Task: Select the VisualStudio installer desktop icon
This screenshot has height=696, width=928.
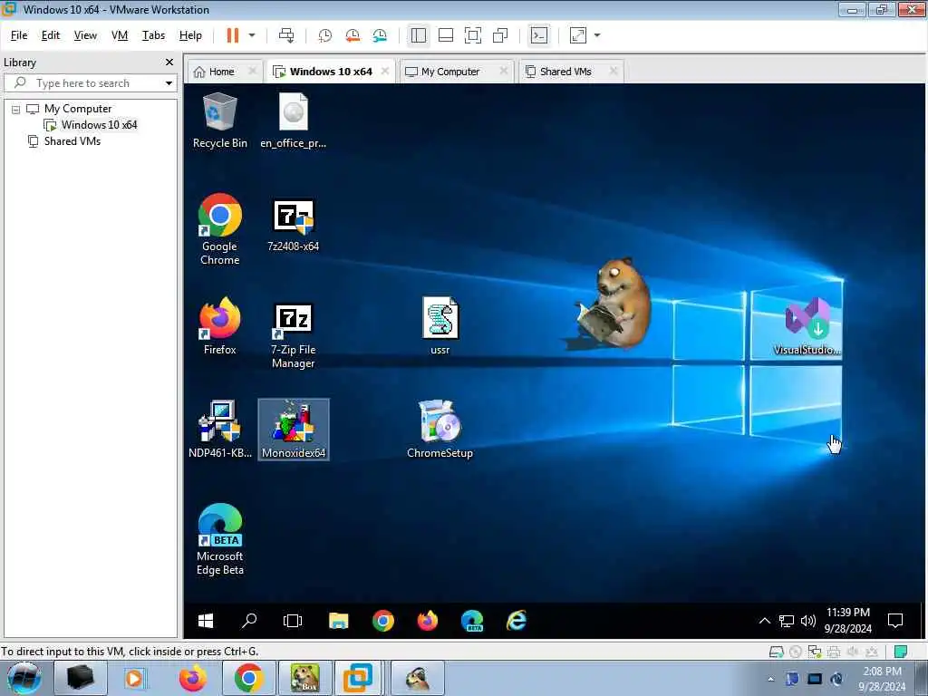Action: (x=807, y=326)
